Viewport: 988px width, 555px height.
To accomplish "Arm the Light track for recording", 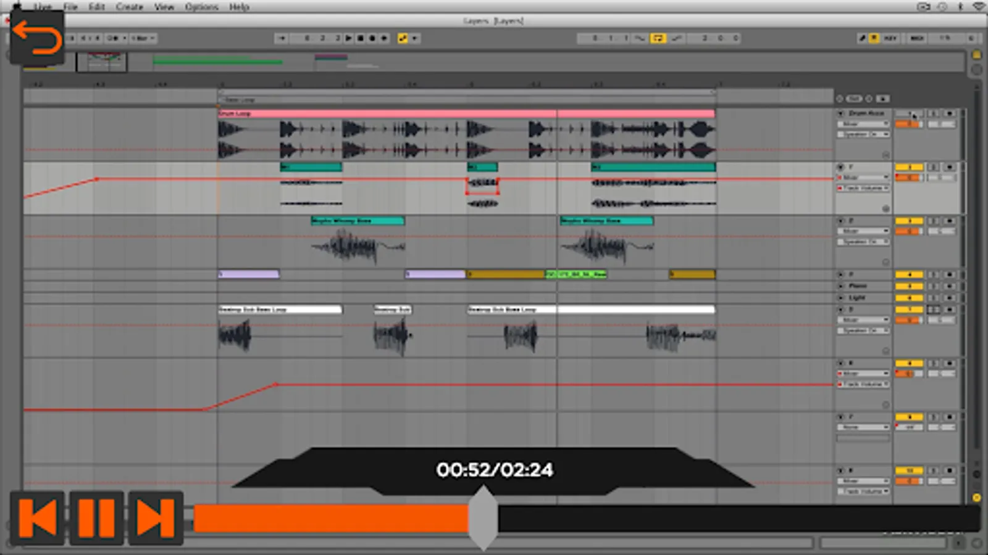I will [x=949, y=298].
